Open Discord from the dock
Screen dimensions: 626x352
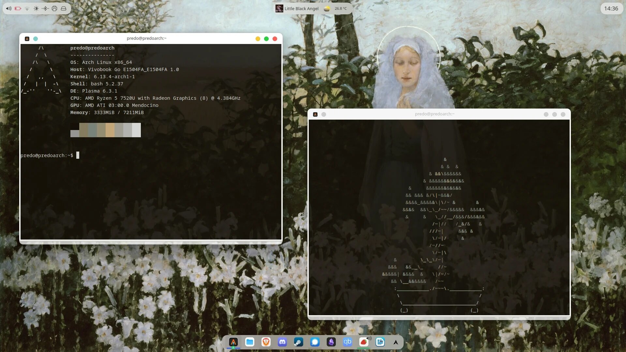[282, 342]
